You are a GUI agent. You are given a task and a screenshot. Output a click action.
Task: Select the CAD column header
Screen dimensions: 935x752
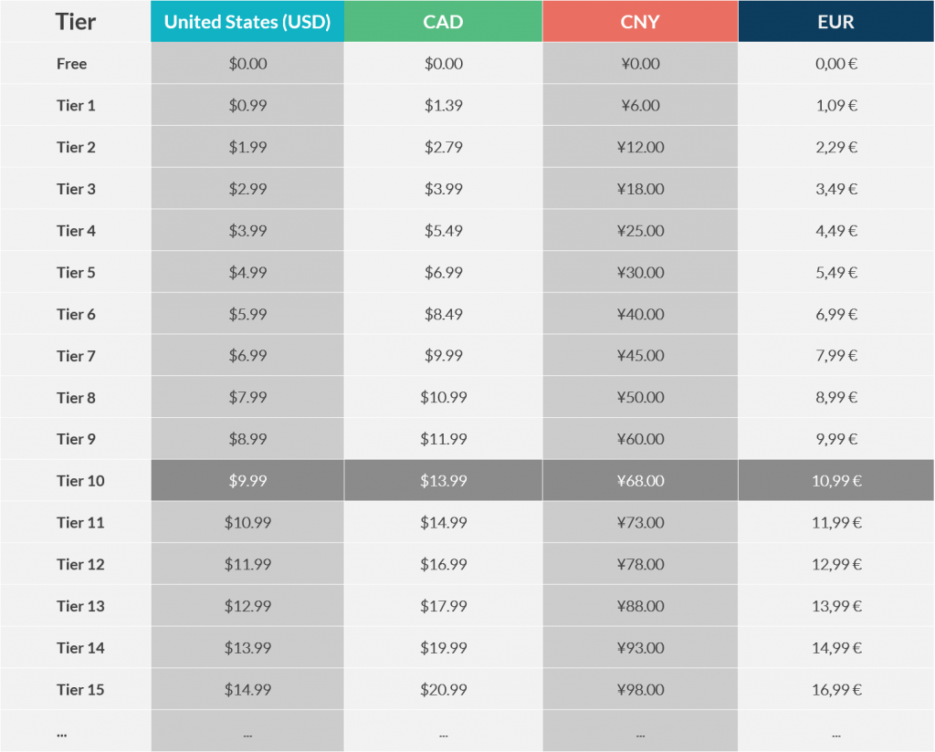click(443, 22)
